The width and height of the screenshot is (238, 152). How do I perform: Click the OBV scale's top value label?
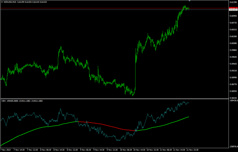pos(234,100)
